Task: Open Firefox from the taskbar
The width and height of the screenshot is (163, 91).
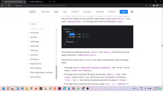Action: 36,88
